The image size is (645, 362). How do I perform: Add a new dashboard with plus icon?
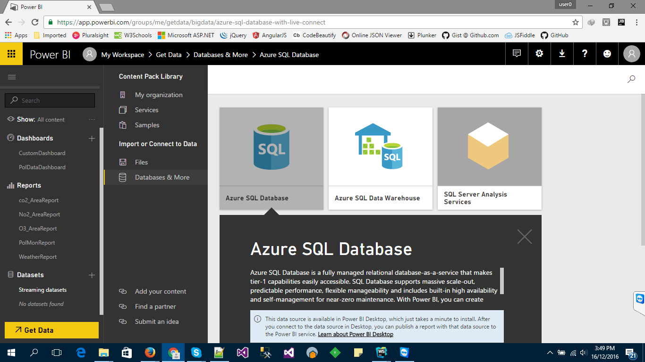[92, 138]
